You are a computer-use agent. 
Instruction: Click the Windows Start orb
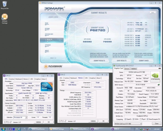point(3,129)
